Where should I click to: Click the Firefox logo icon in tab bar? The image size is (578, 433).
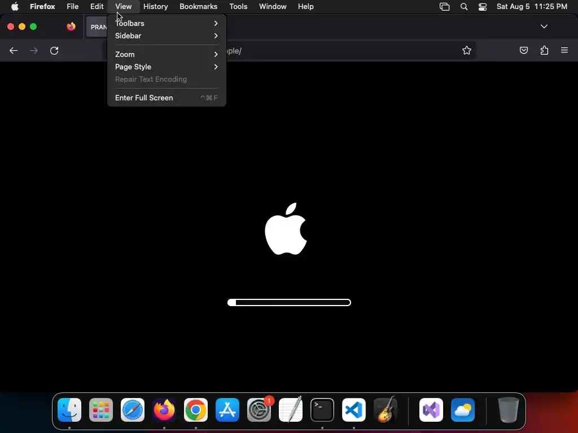[x=71, y=26]
